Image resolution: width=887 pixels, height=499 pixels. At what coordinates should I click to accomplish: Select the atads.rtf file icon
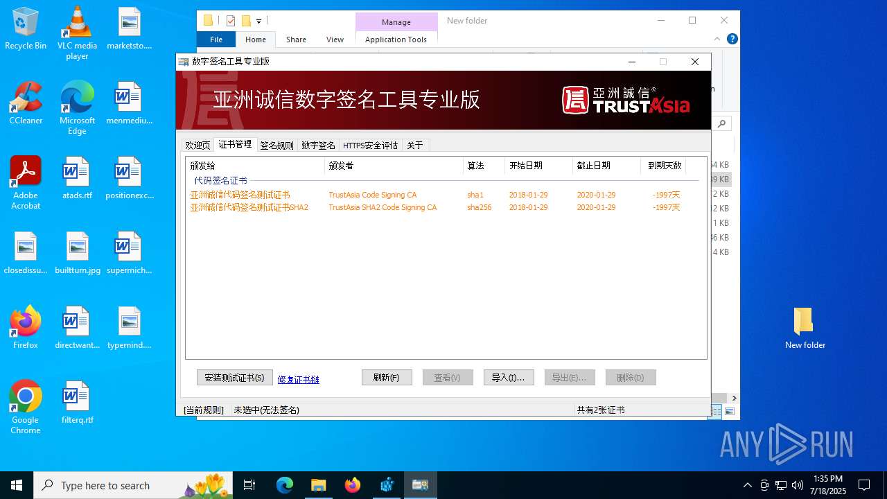click(x=77, y=178)
